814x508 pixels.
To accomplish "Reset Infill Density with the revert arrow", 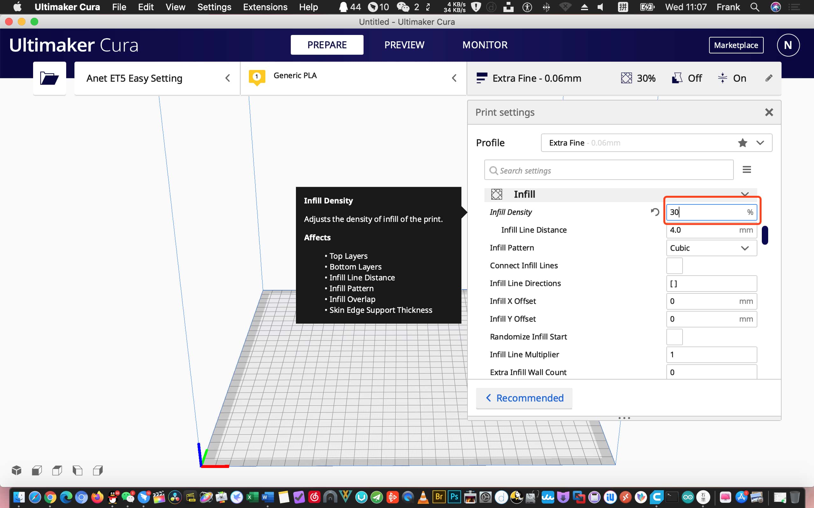I will [655, 212].
